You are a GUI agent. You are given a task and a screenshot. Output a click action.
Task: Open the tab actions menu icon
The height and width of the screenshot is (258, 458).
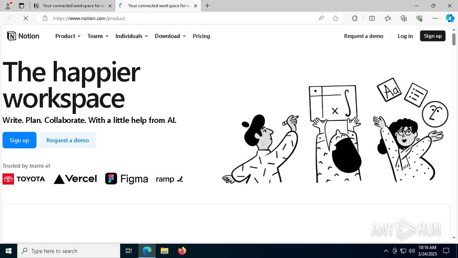pos(21,6)
